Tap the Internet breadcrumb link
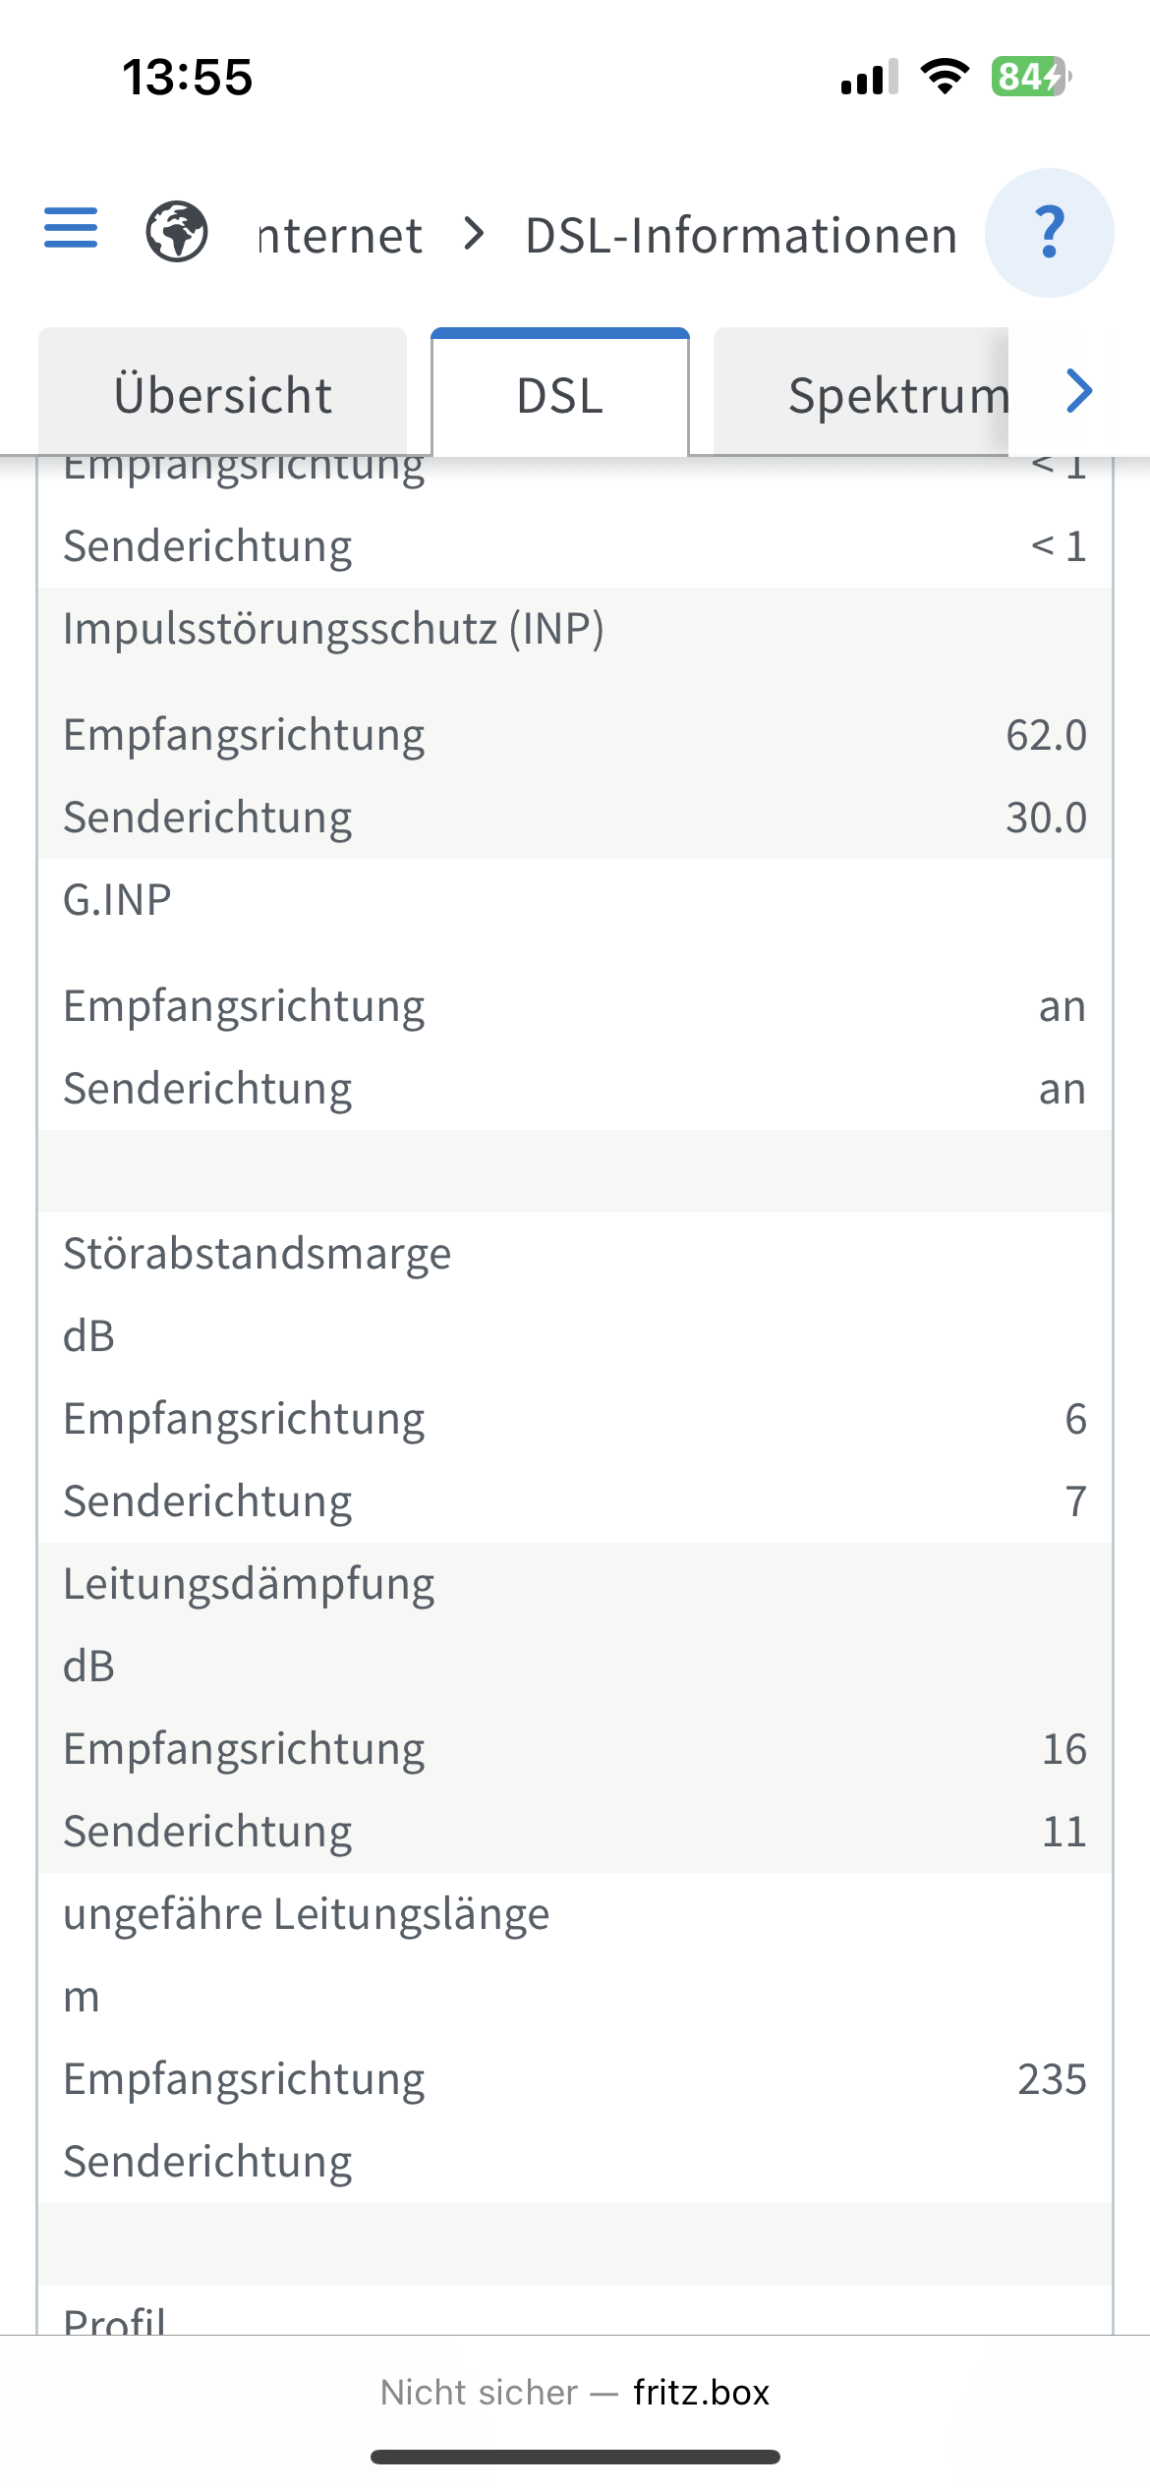The height and width of the screenshot is (2488, 1150). pos(340,236)
